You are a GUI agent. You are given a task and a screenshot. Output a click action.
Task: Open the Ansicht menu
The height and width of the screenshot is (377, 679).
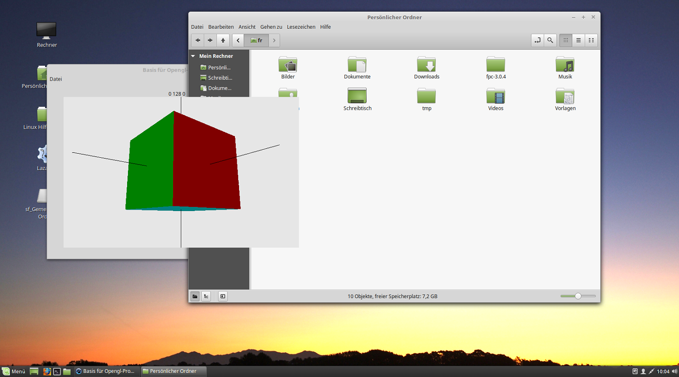247,27
